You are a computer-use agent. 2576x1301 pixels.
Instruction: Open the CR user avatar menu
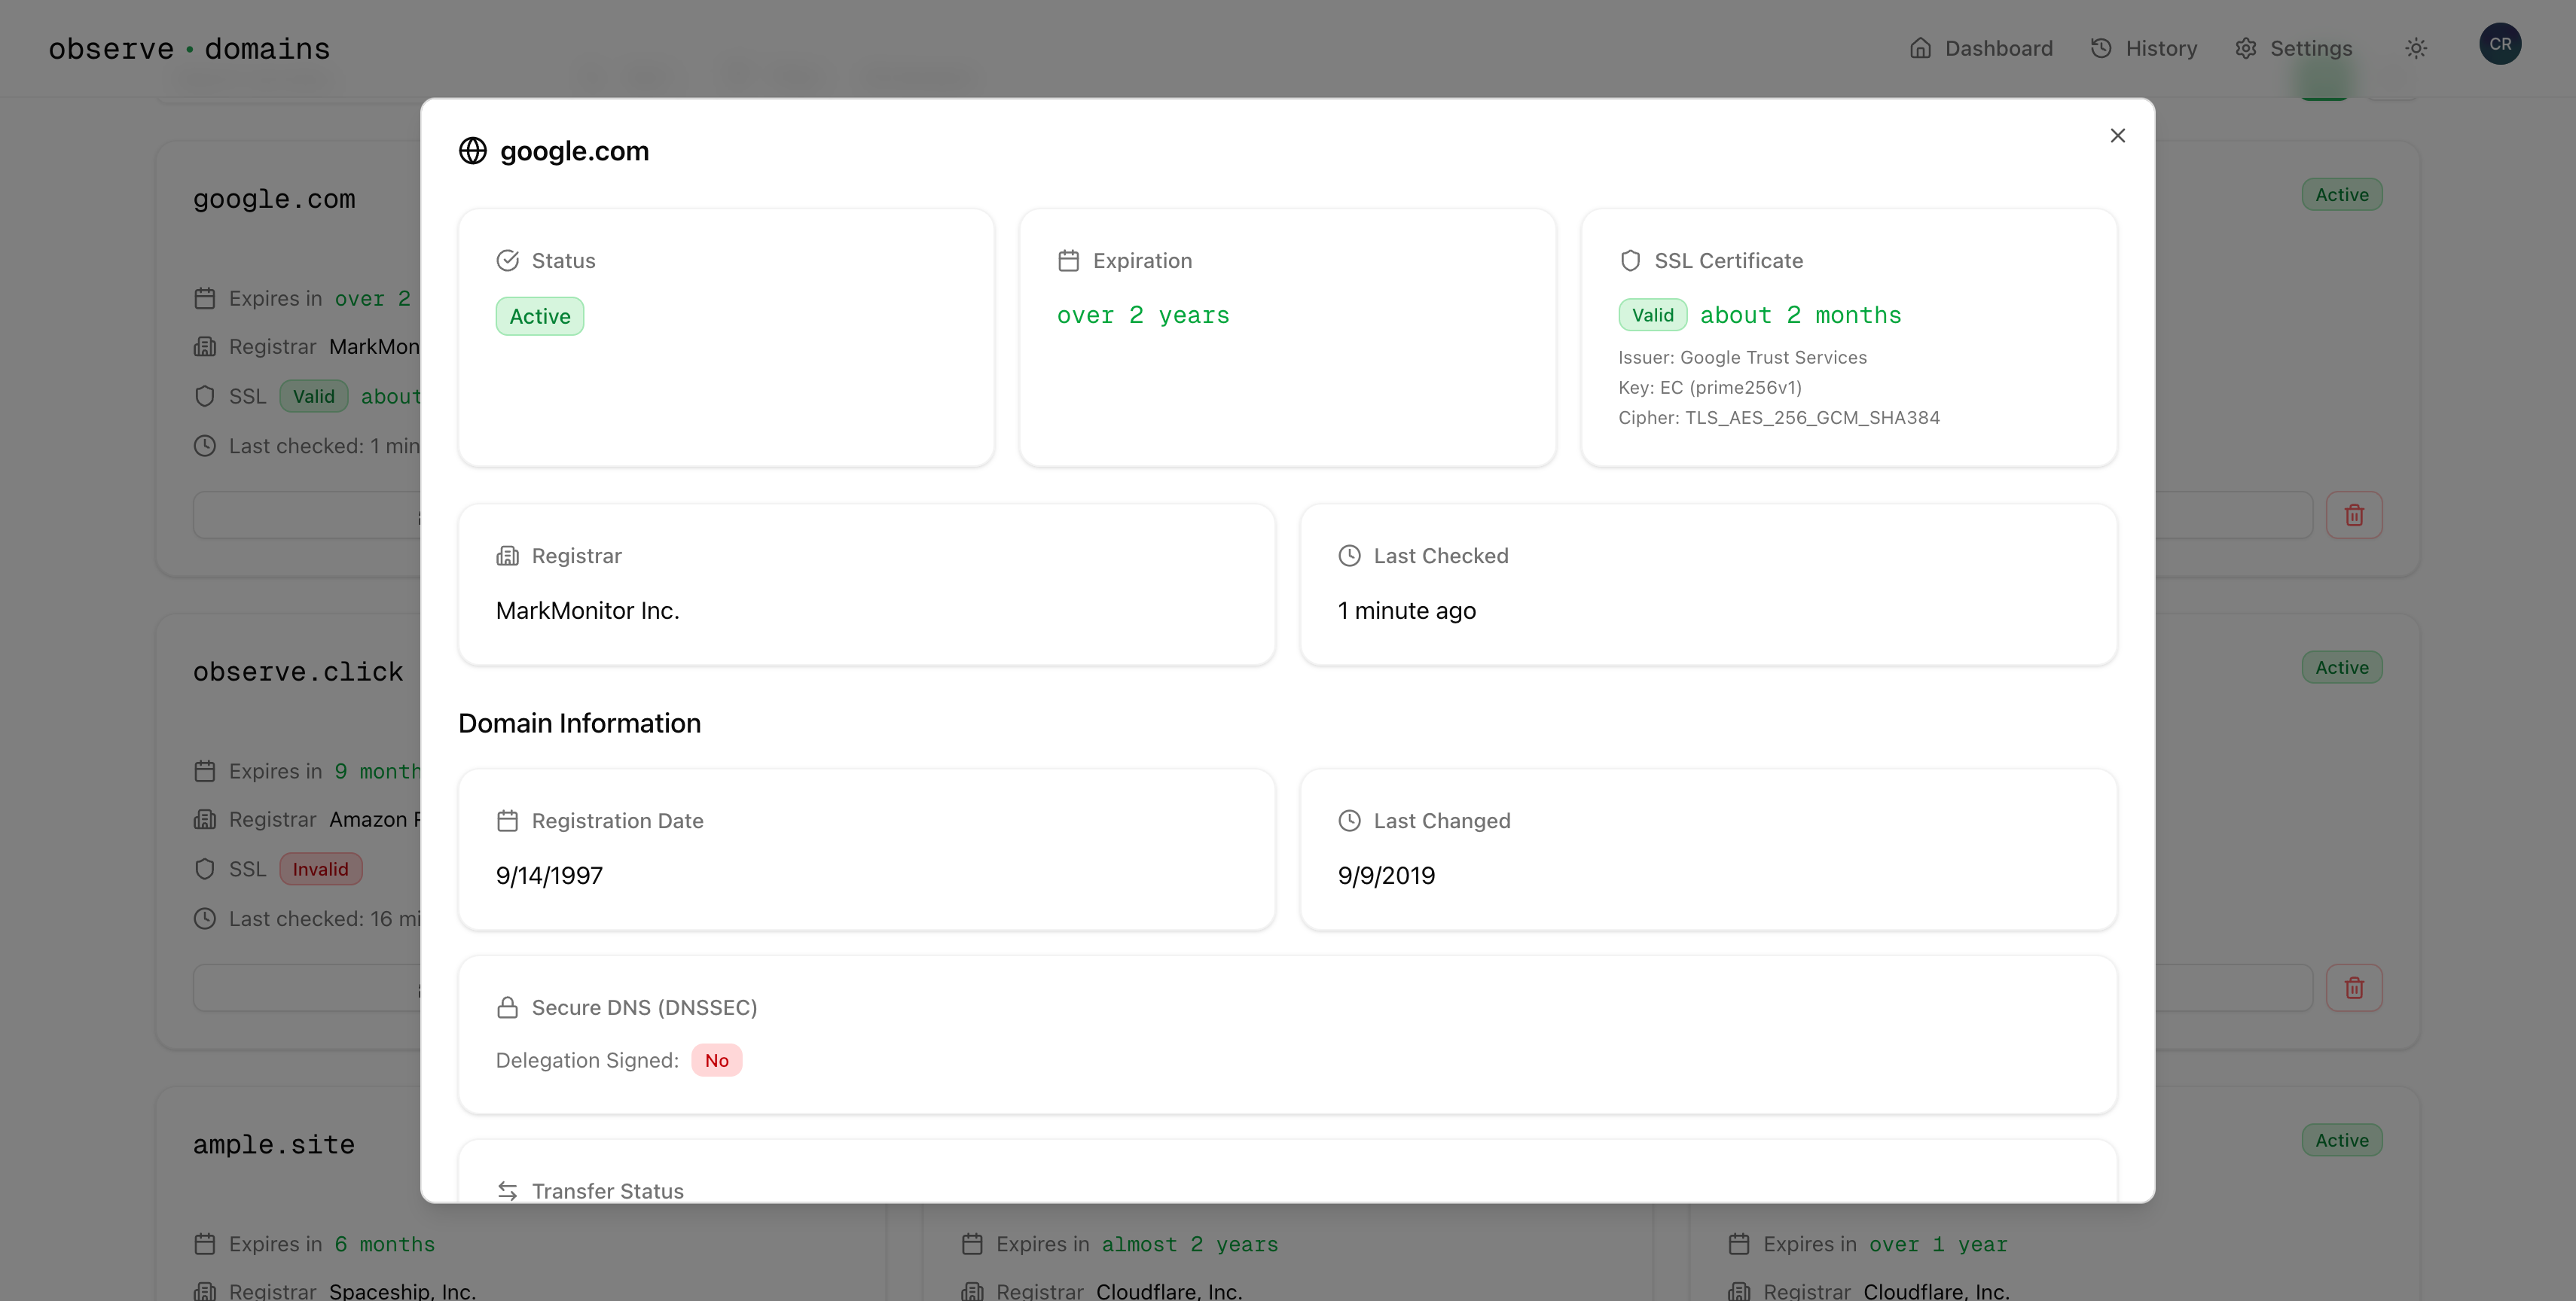2500,44
